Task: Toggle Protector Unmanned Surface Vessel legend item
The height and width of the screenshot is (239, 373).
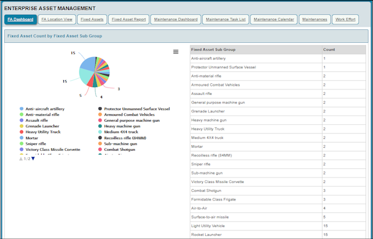Action: (134, 109)
